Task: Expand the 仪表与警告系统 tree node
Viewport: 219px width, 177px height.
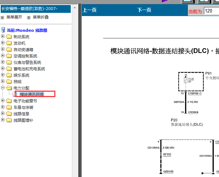Action: [x=3, y=62]
